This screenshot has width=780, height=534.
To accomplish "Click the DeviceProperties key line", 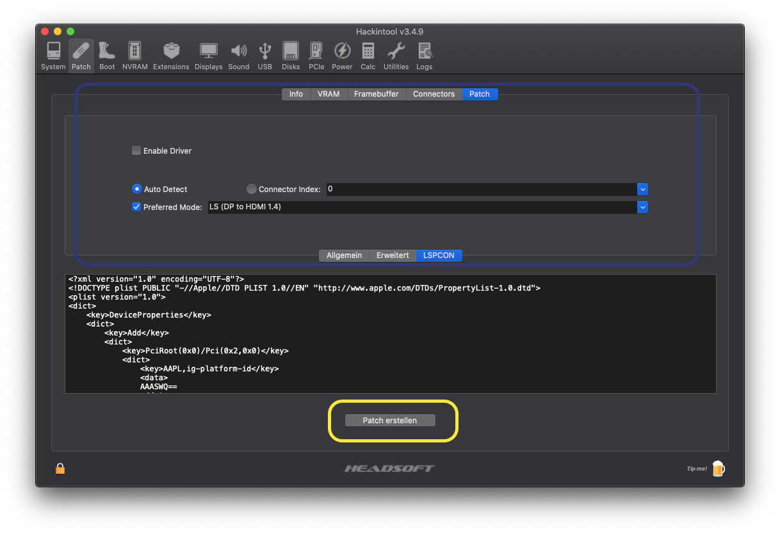I will coord(149,315).
